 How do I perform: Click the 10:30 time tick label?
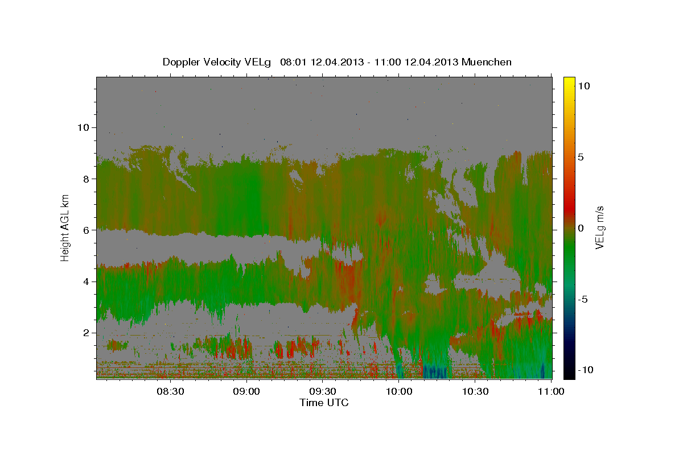point(475,391)
